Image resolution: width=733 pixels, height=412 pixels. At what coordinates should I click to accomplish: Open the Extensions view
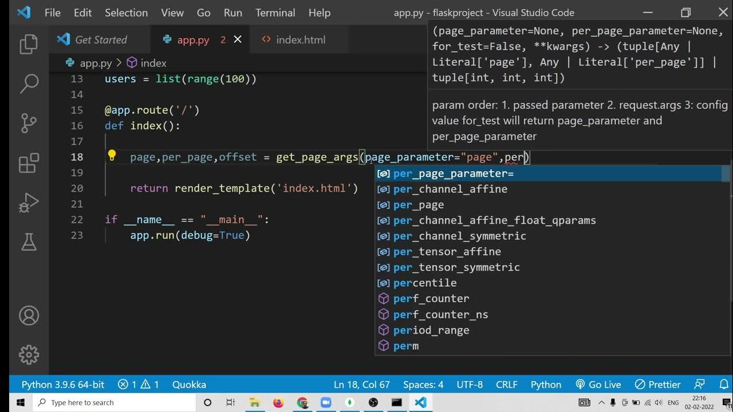click(29, 163)
